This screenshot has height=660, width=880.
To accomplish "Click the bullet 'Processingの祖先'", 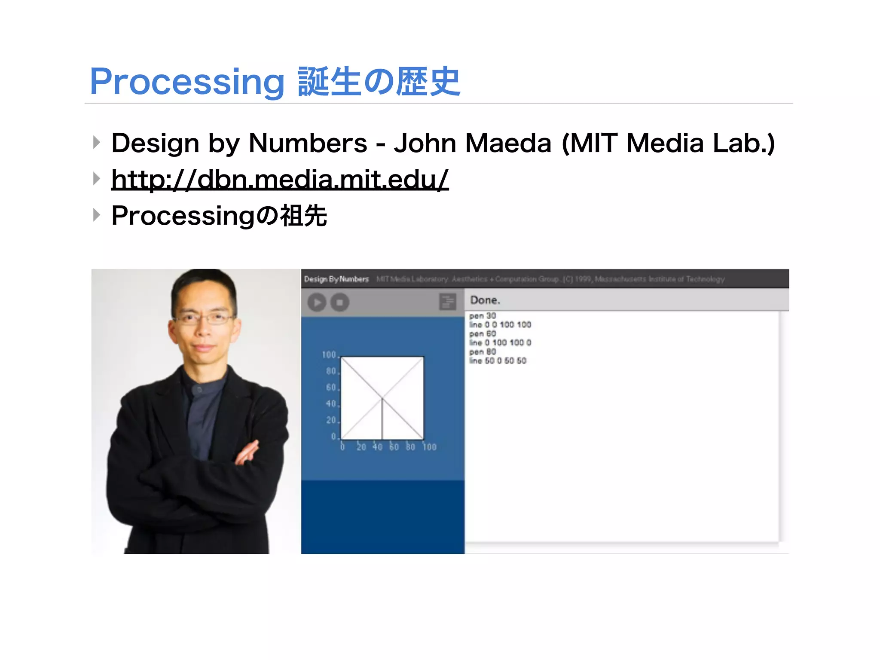I will (219, 215).
